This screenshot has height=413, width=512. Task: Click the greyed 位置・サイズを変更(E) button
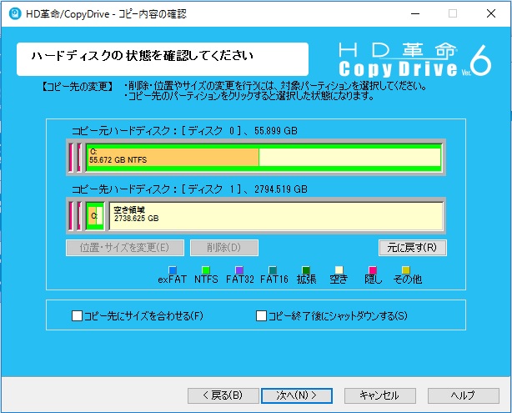125,248
